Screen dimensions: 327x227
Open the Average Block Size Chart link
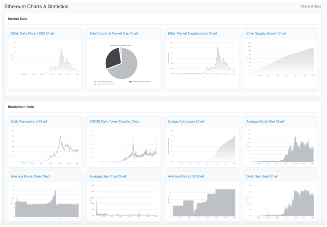pyautogui.click(x=265, y=122)
